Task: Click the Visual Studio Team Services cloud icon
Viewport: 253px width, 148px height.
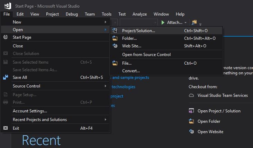Action: [x=191, y=95]
